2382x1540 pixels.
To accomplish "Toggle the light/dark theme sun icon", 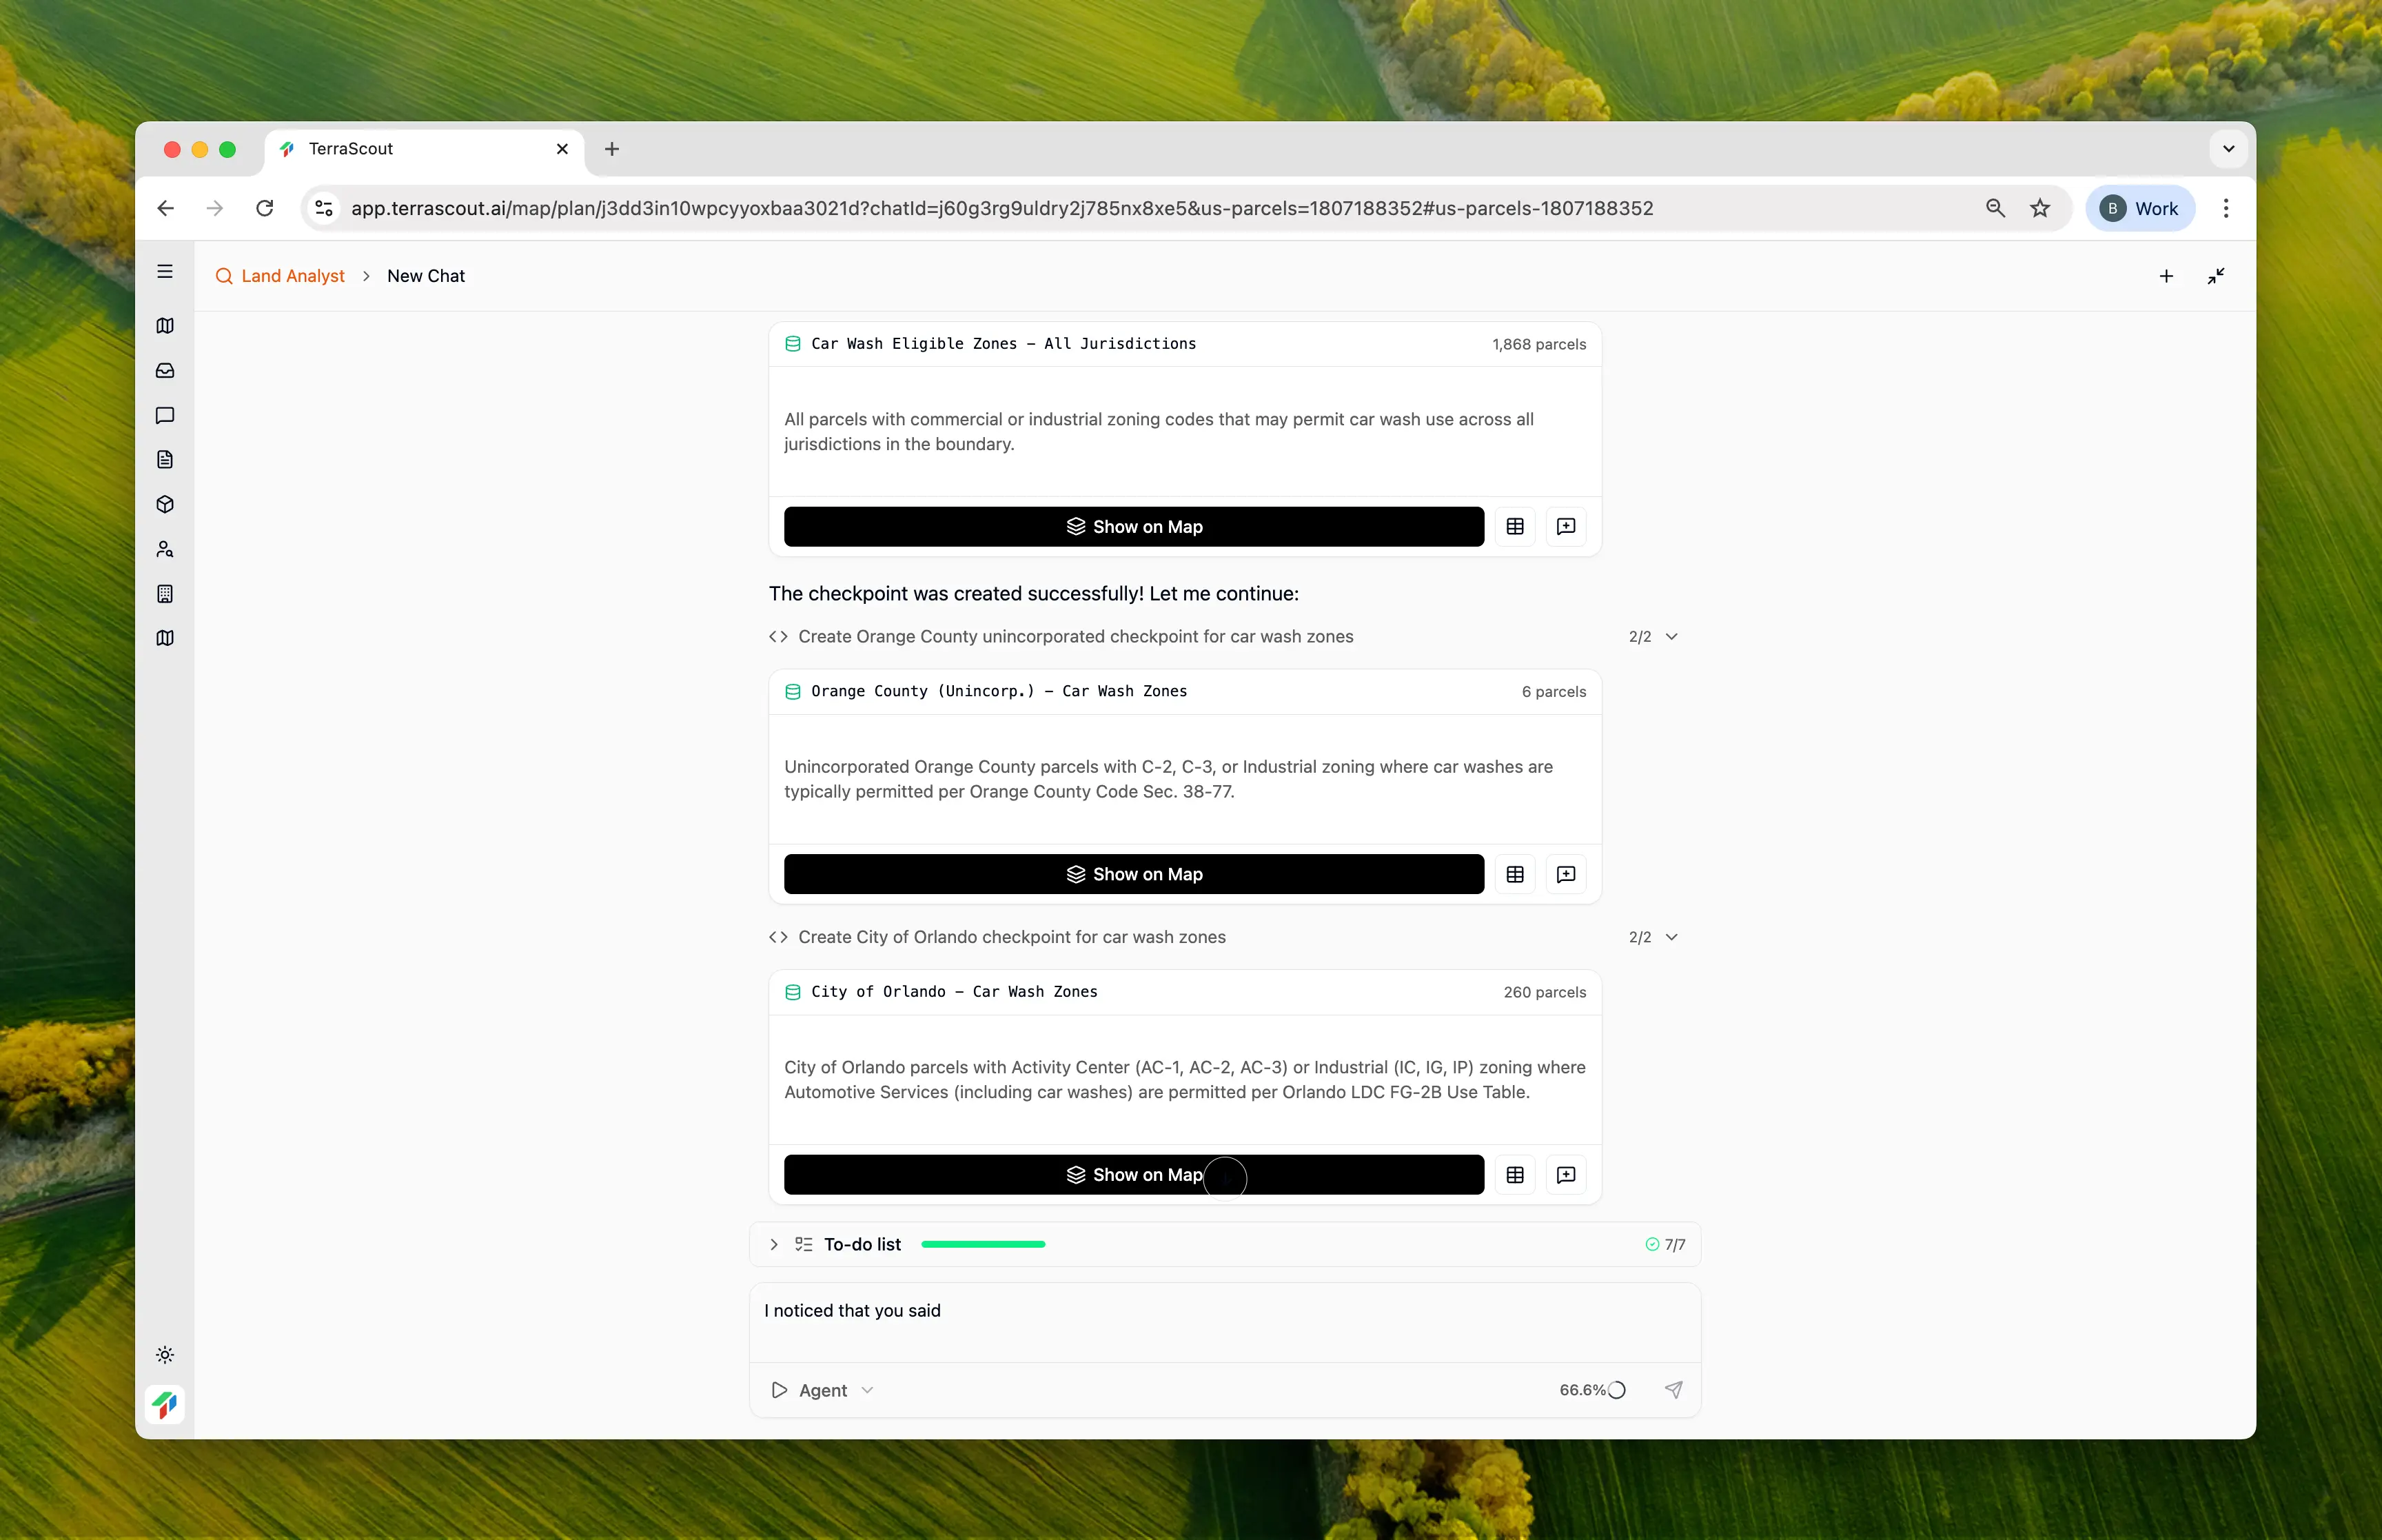I will (x=165, y=1355).
